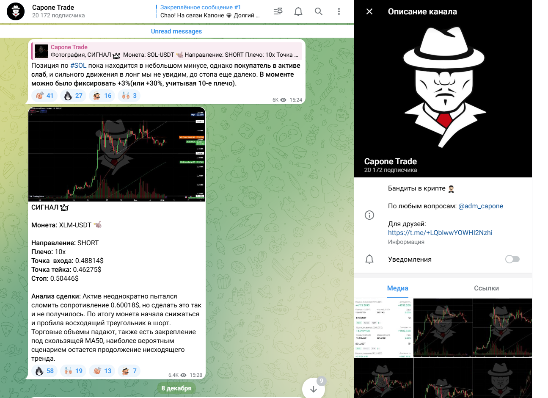Click the notifications bell in chat header
The height and width of the screenshot is (398, 548).
[298, 11]
